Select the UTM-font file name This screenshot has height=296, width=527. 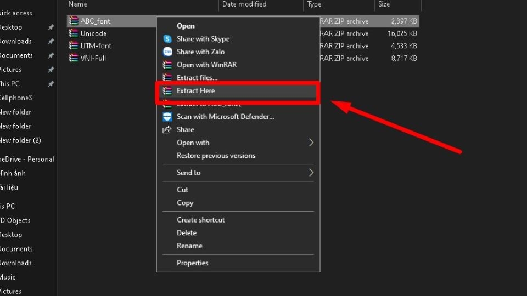[96, 45]
